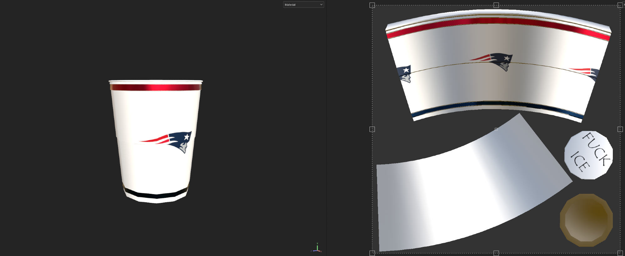625x256 pixels.
Task: Select the left-middle transform handle
Action: 372,129
